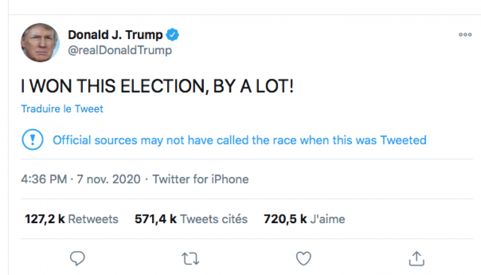This screenshot has width=481, height=275.
Task: Open the official sources disclaimer link
Action: pos(239,140)
